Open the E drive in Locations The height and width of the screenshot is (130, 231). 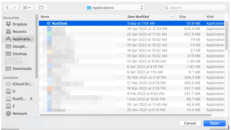(x=18, y=106)
